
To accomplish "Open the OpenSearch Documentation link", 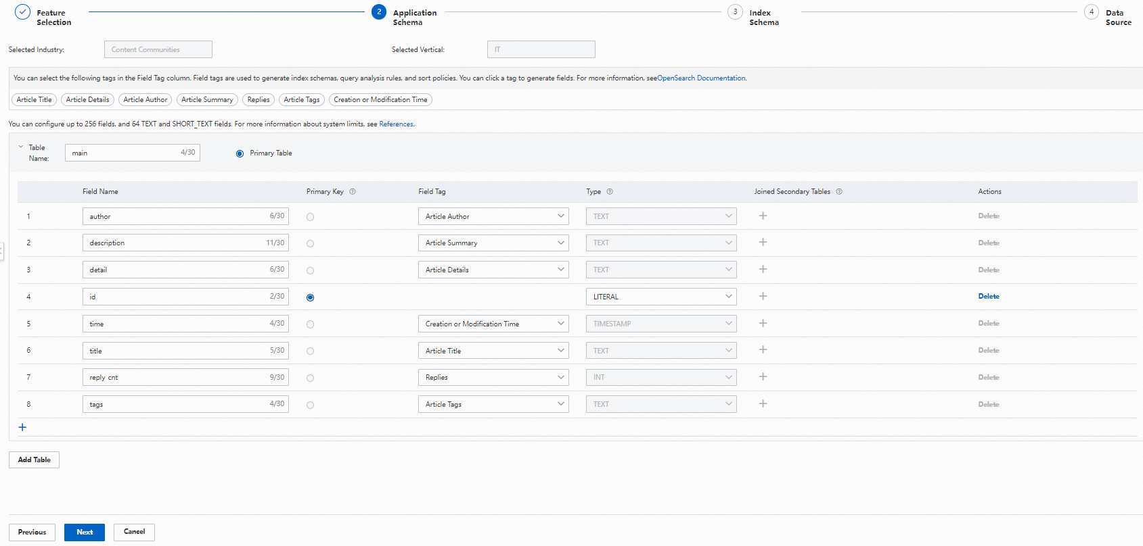I will coord(701,78).
